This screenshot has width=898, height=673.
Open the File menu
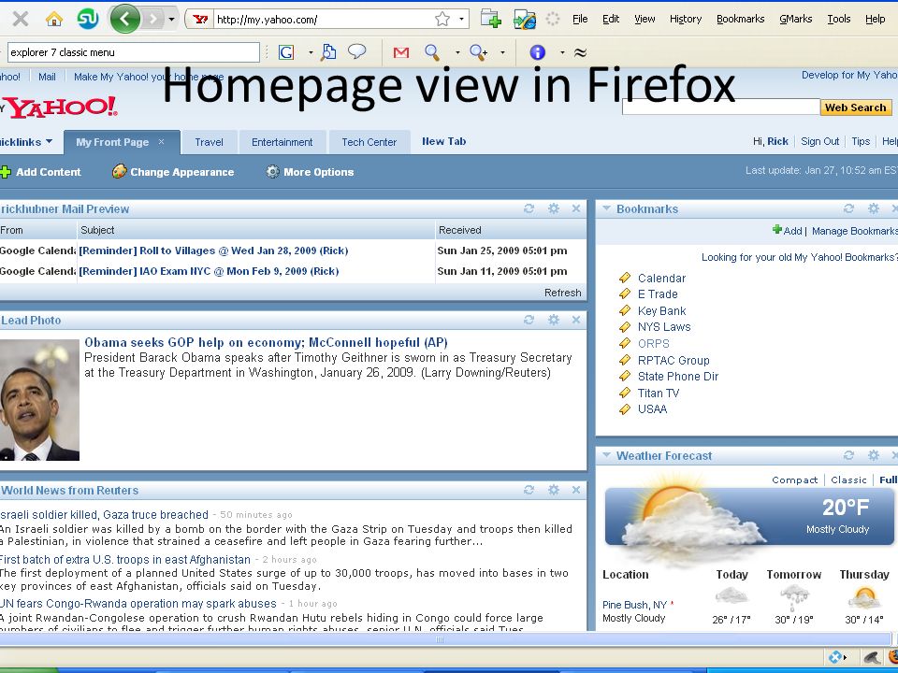tap(580, 19)
